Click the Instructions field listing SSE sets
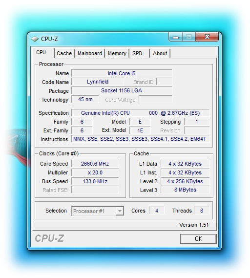Image resolution: width=250 pixels, height=278 pixels. [140, 139]
